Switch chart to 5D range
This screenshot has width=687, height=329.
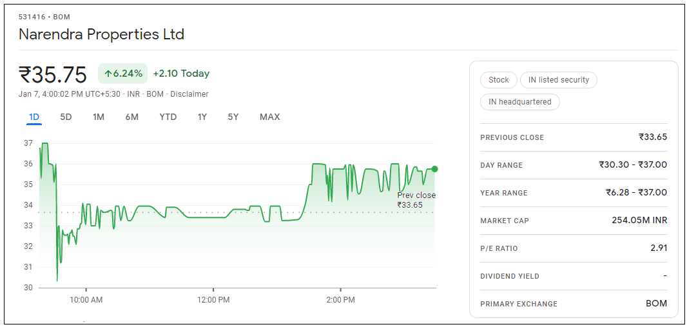coord(66,117)
